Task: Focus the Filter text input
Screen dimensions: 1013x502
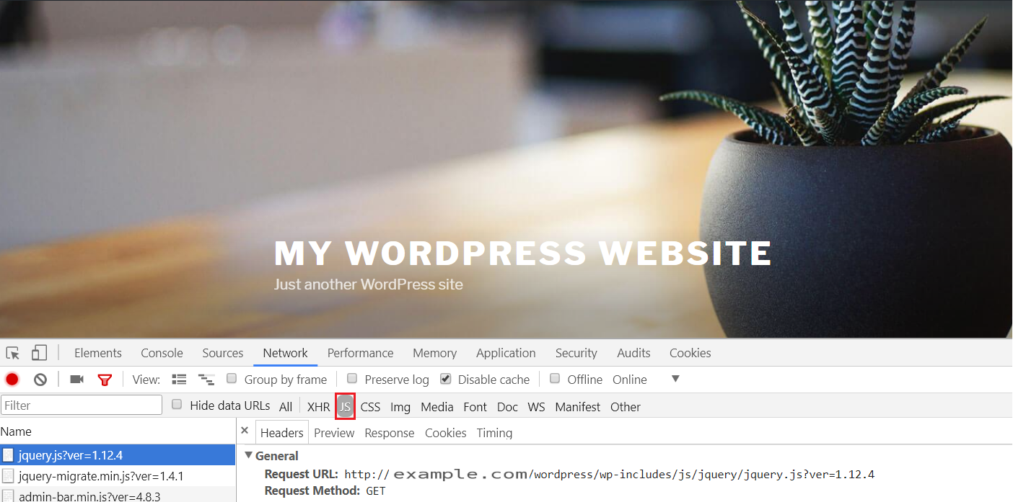Action: [x=82, y=405]
